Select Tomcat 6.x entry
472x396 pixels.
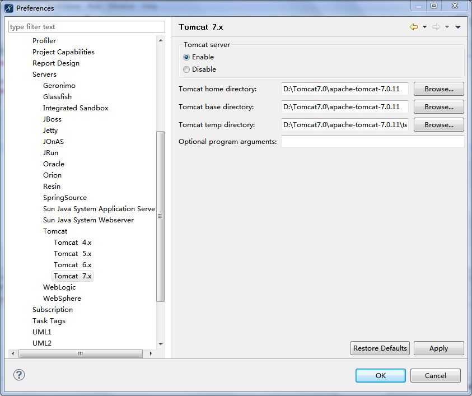click(73, 265)
